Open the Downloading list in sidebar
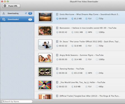Screen dimensions: 125x104 [x=17, y=13]
